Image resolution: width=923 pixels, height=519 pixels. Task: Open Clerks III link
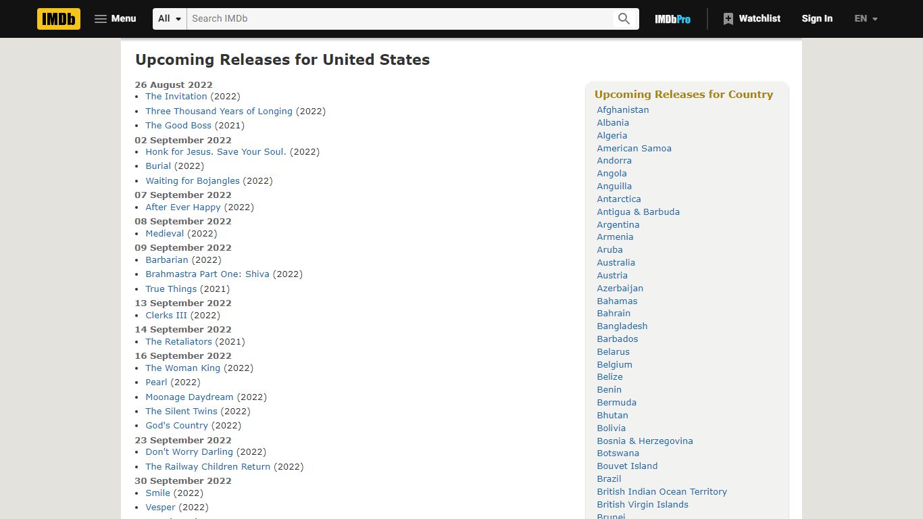point(166,316)
